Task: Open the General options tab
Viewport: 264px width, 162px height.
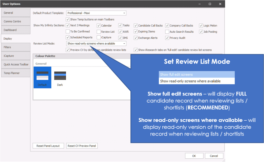Action: tap(15, 13)
